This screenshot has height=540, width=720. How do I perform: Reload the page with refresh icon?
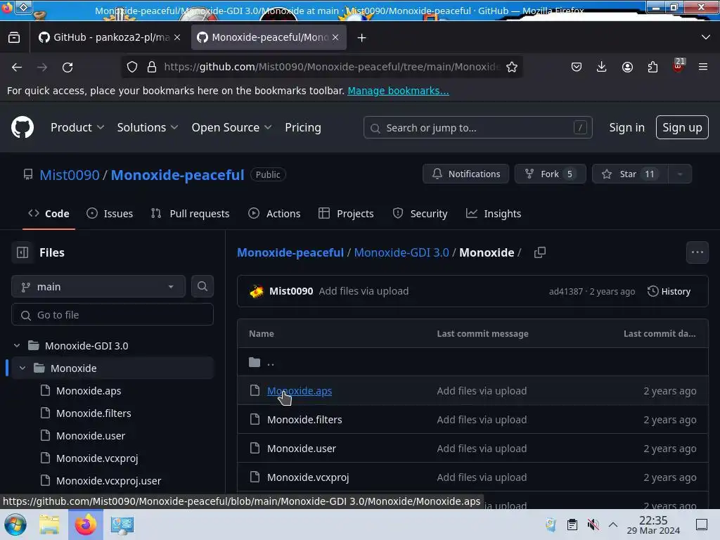(67, 67)
